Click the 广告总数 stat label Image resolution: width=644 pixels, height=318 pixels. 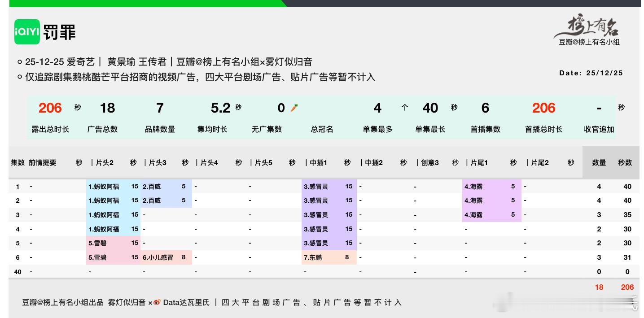pos(102,129)
